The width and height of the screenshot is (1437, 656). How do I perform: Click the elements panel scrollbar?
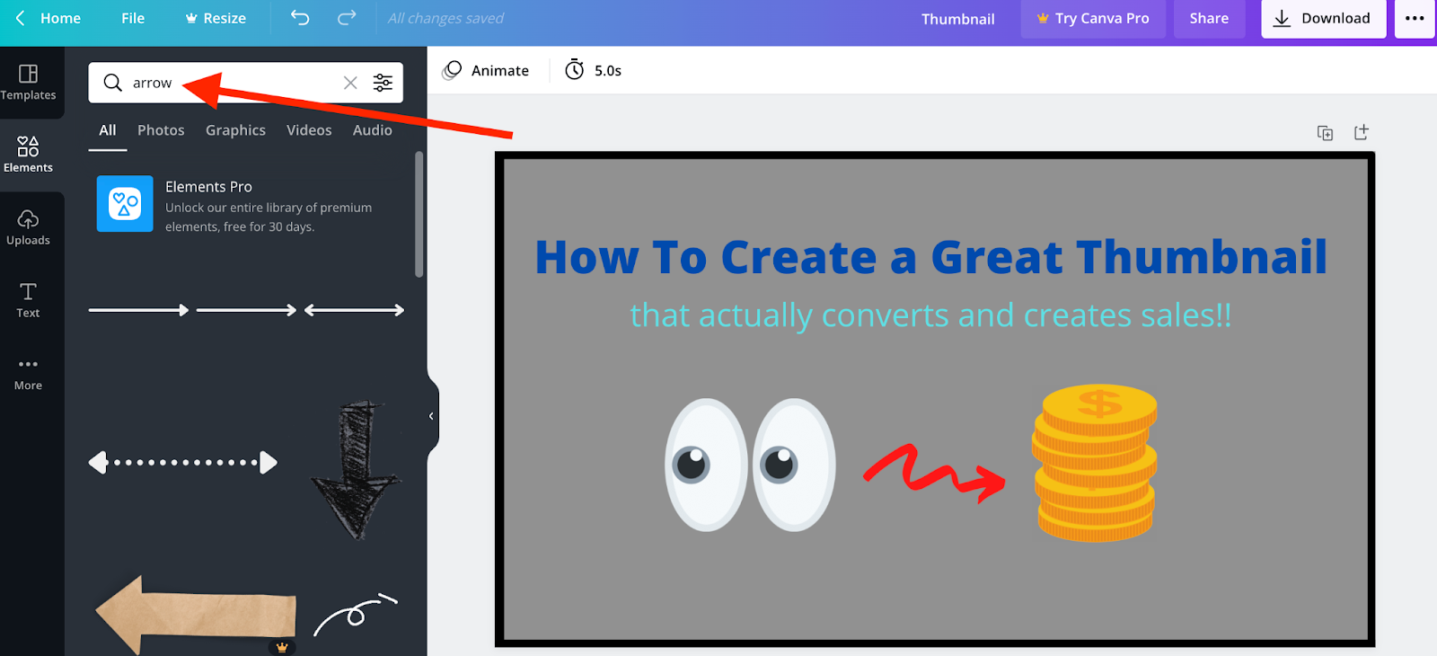click(x=419, y=214)
